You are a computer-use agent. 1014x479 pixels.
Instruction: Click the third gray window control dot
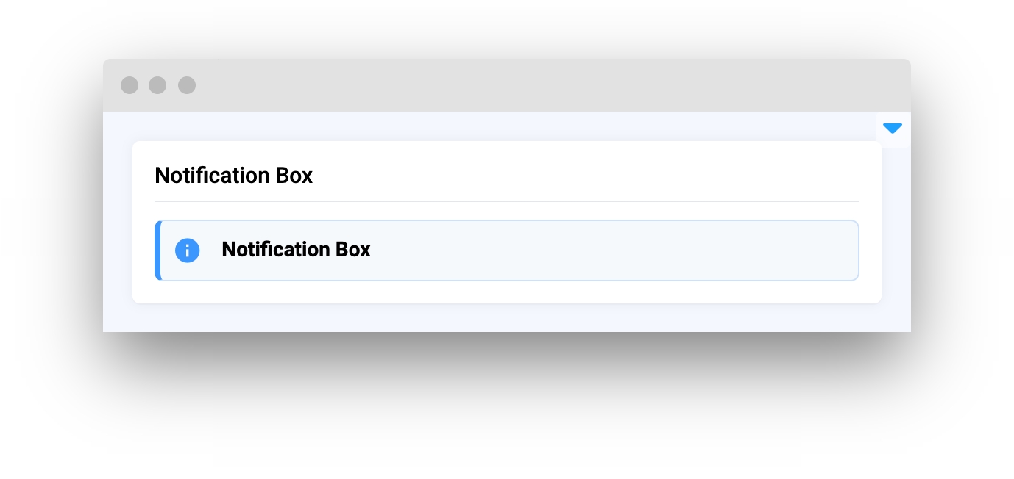tap(187, 85)
